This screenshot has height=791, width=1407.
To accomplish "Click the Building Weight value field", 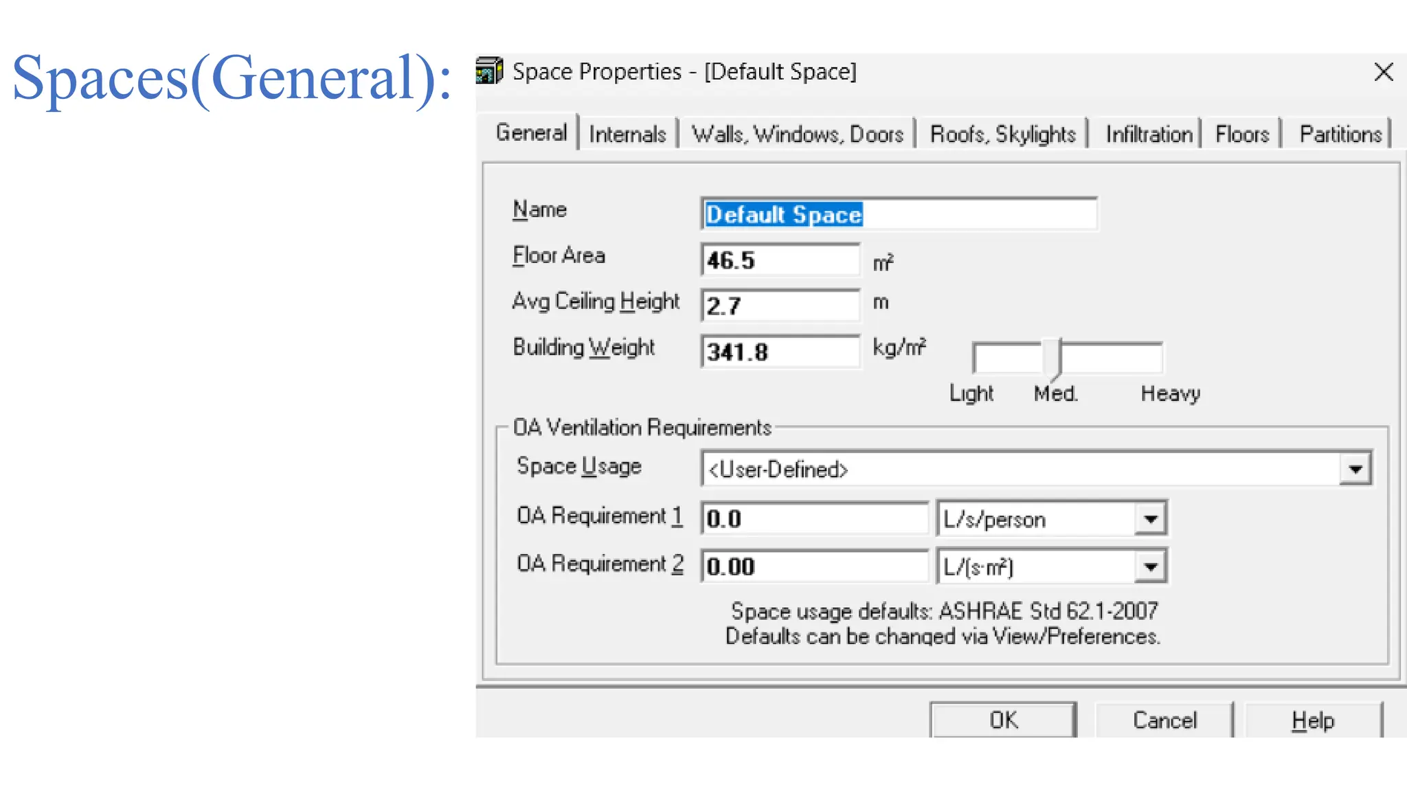I will click(780, 352).
